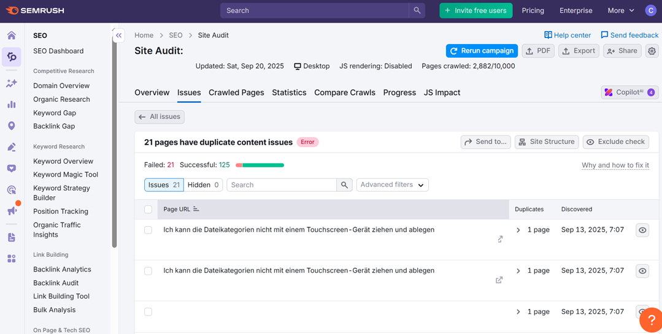Viewport: 662px width, 334px height.
Task: Open the user avatar C menu
Action: 650,10
